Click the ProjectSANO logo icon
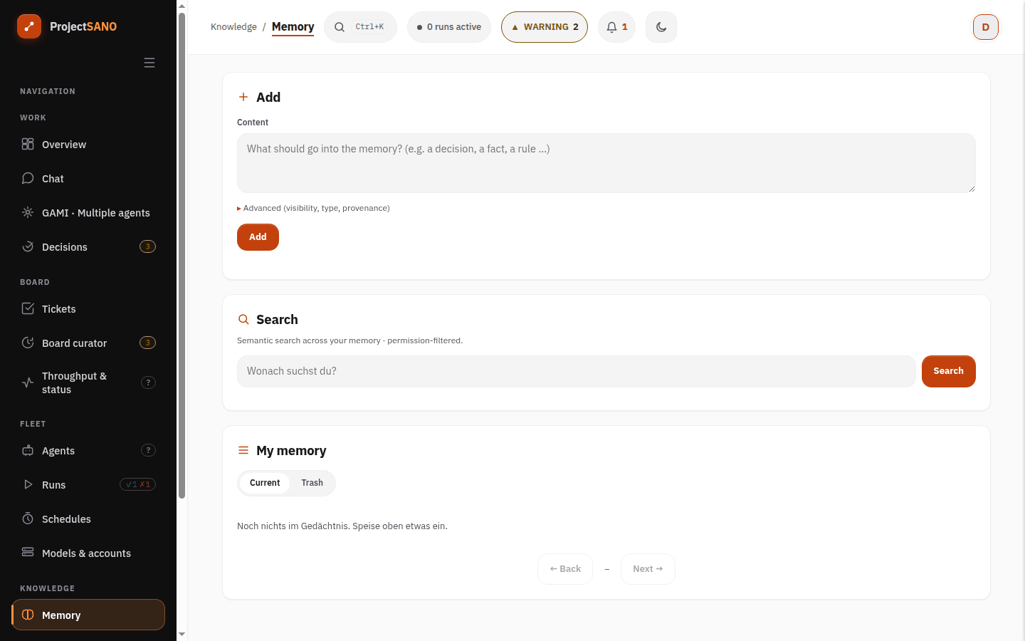The width and height of the screenshot is (1025, 641). [x=29, y=26]
